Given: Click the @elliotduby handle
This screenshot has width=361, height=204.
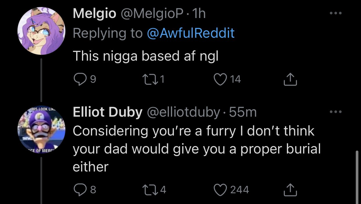Looking at the screenshot, I should [x=184, y=112].
